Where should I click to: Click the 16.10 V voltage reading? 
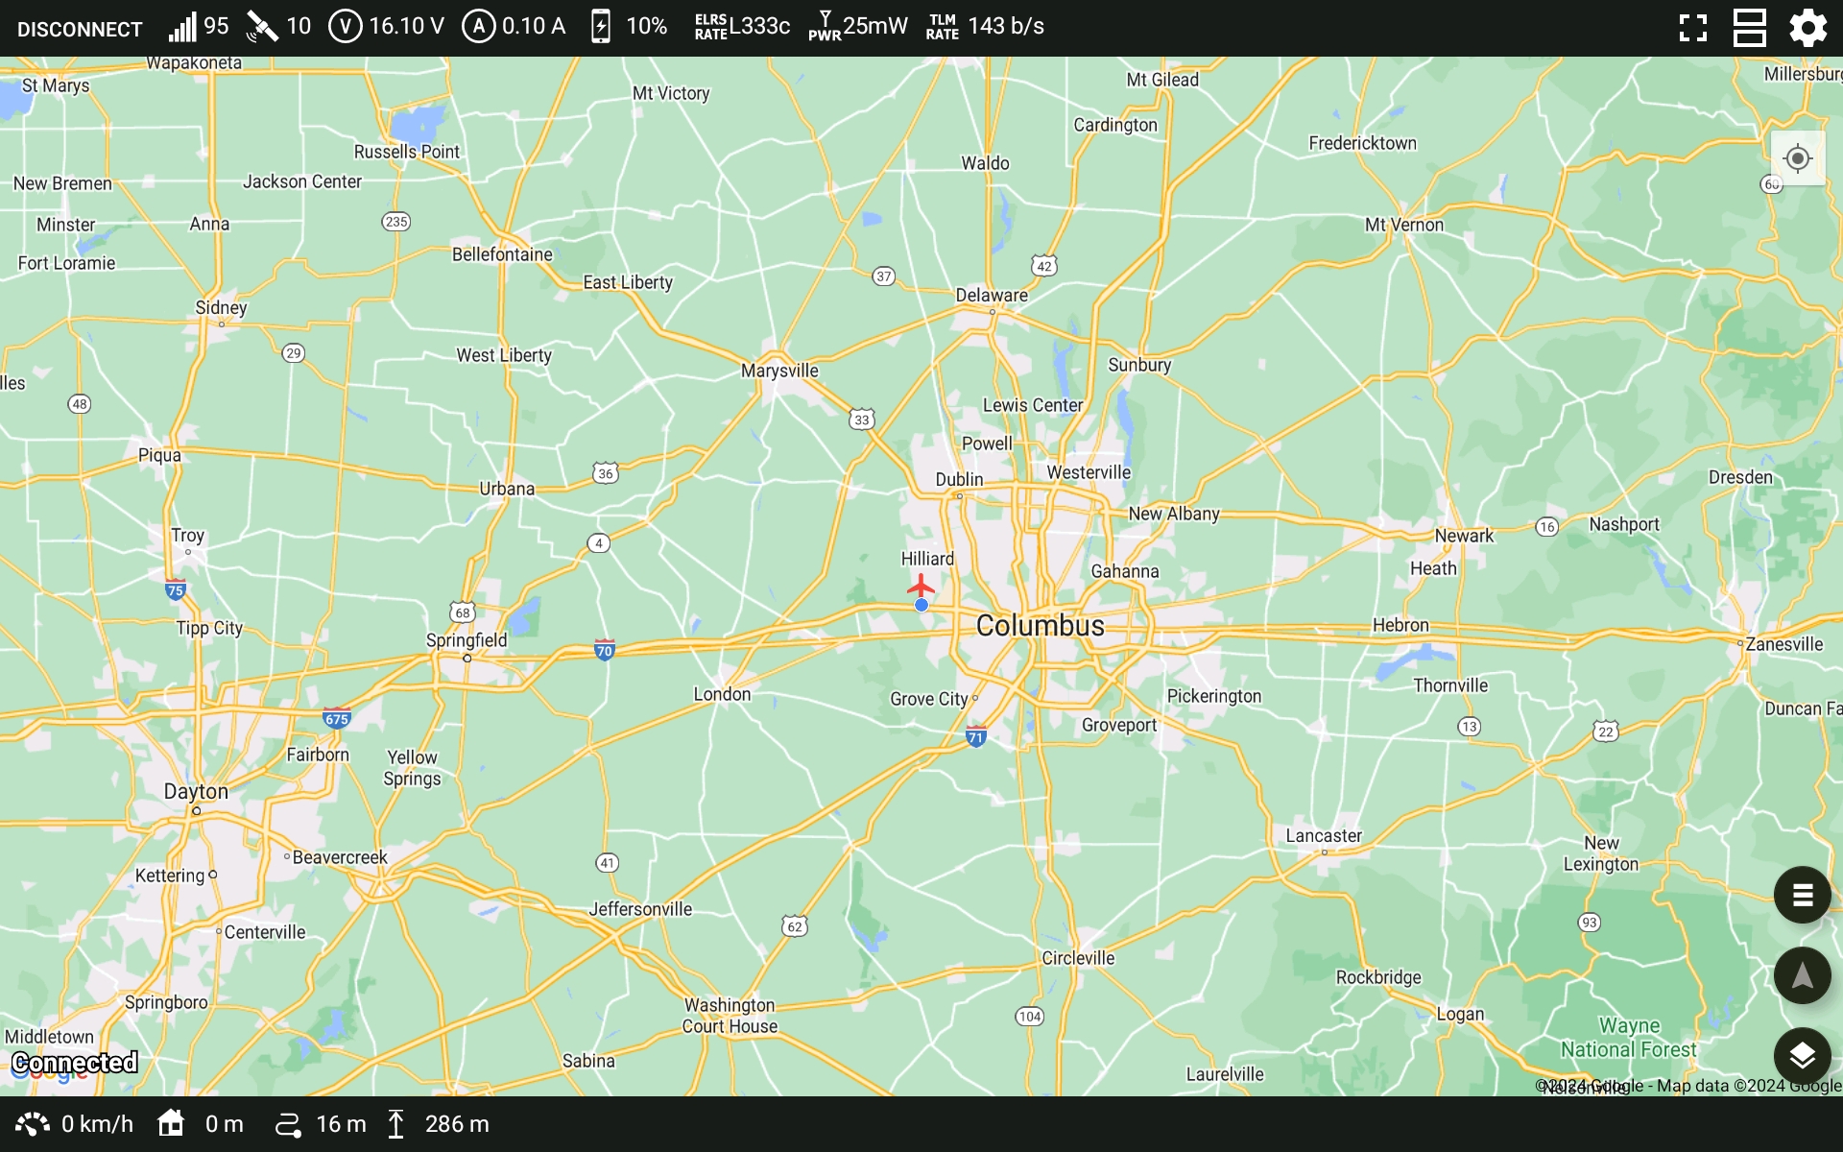pos(406,26)
